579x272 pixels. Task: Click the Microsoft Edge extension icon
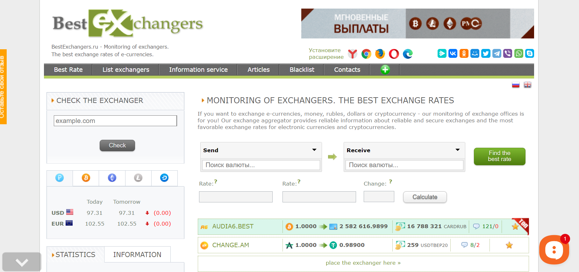point(408,54)
